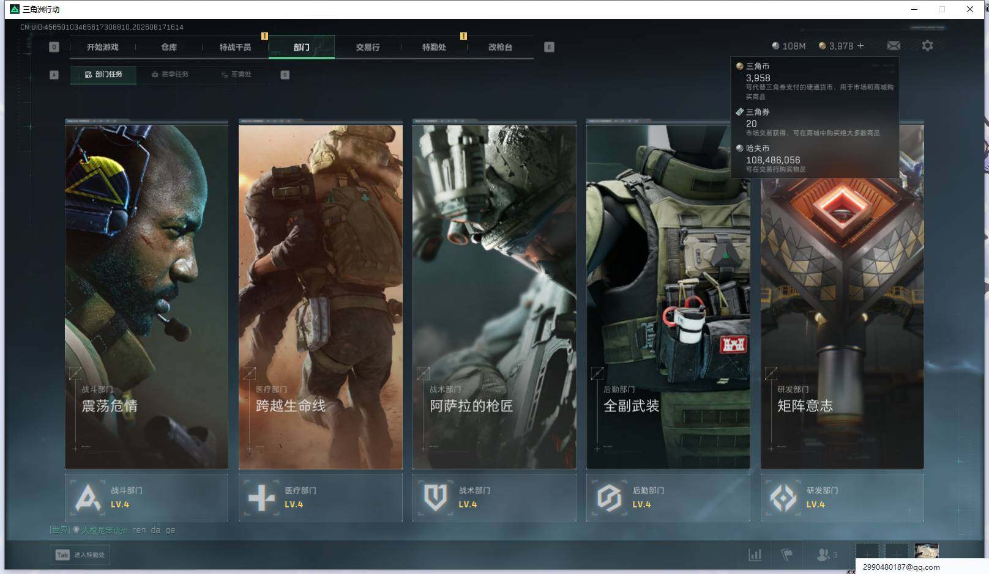Minimize the 三角洲行动 window

tap(914, 9)
